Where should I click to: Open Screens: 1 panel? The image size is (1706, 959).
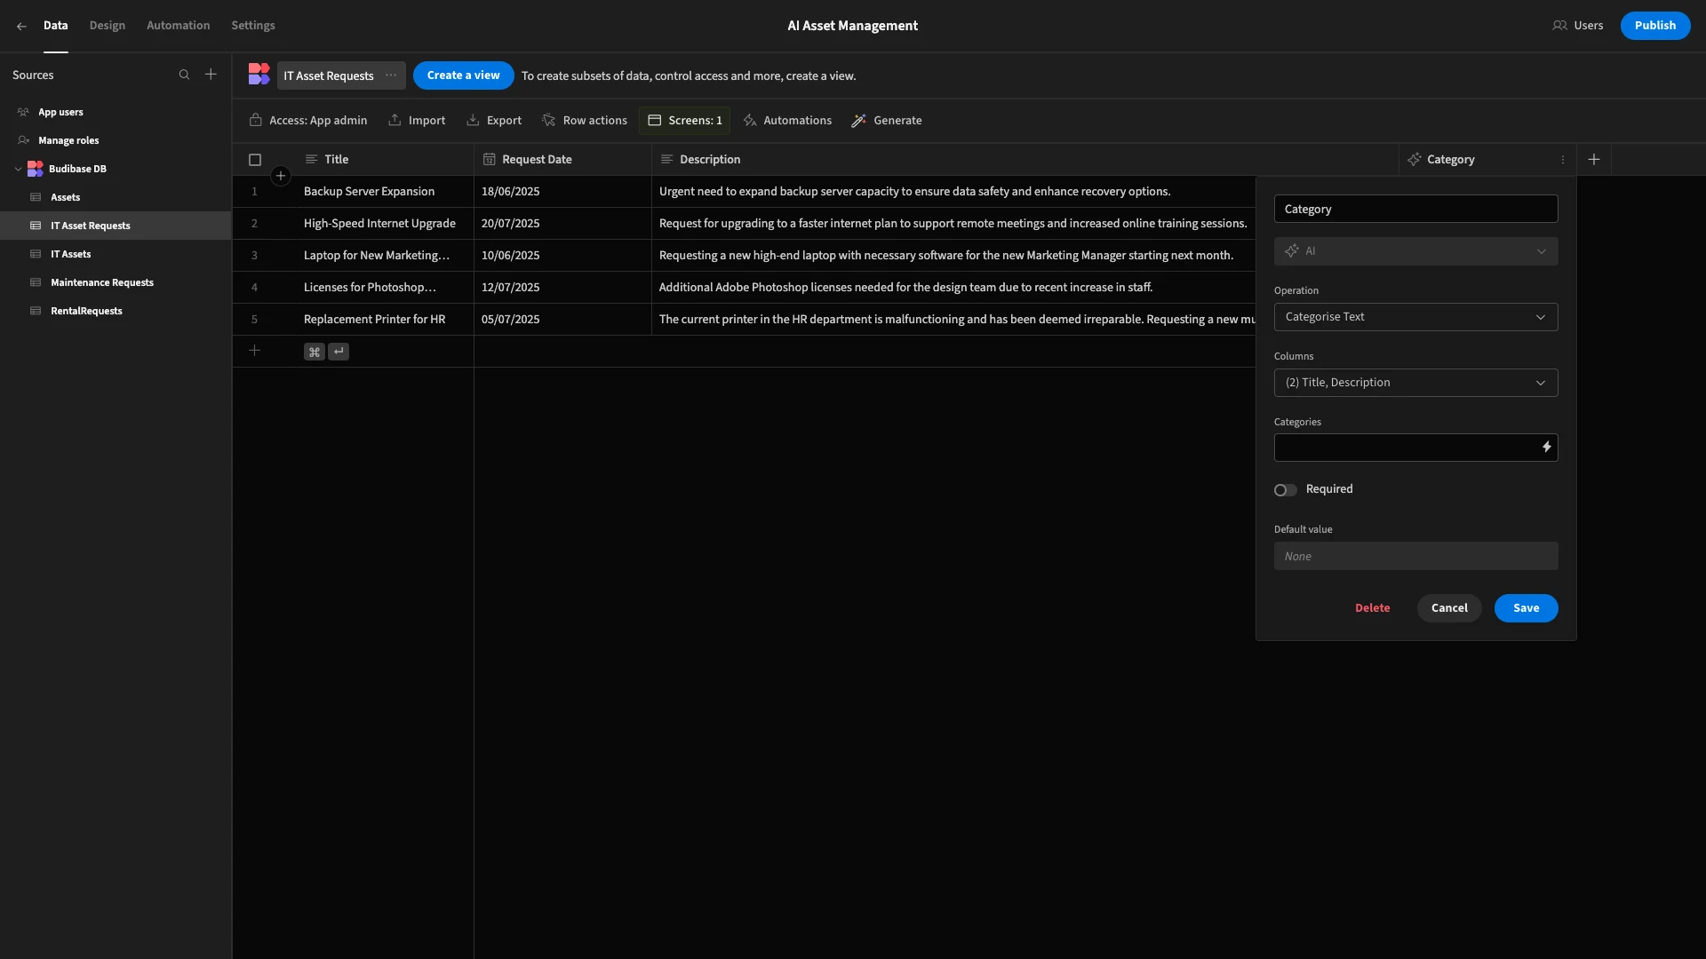coord(684,120)
